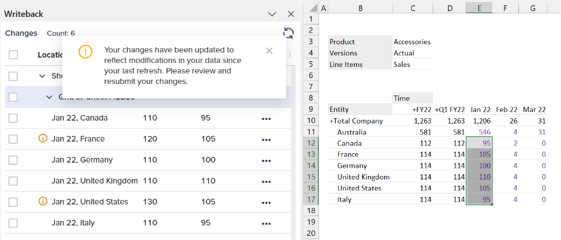Open more options for Jan 22, Germany

(x=267, y=160)
